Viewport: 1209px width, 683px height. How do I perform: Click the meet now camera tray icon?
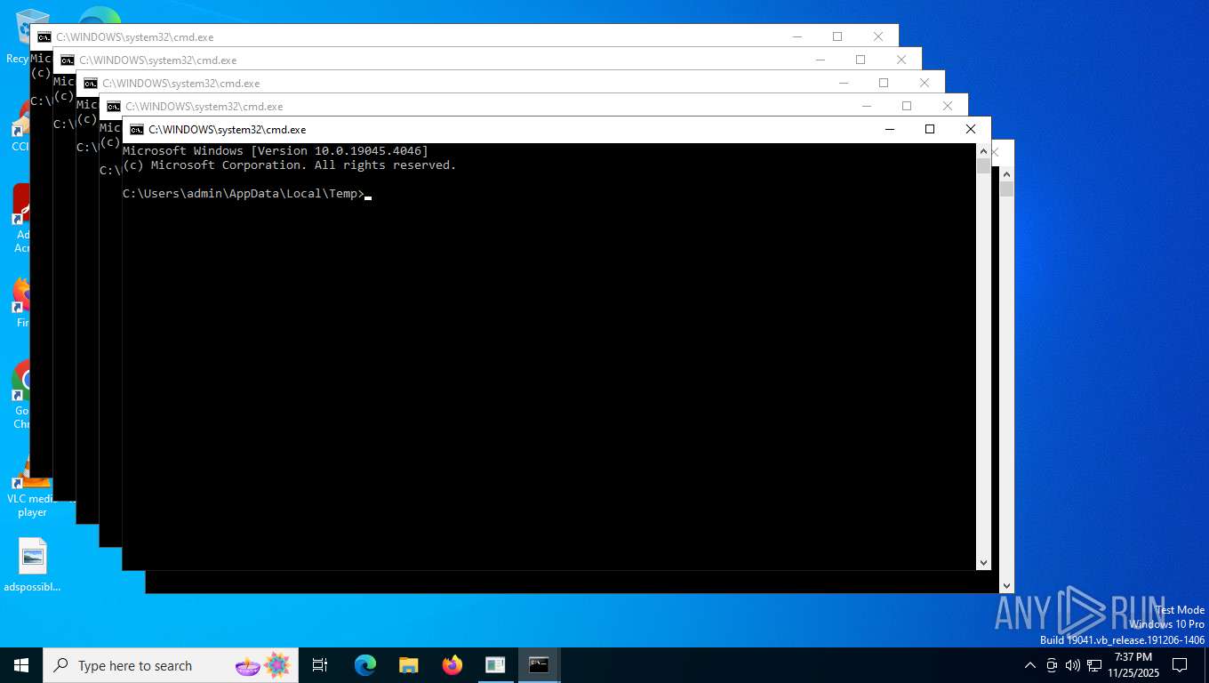pos(1052,665)
